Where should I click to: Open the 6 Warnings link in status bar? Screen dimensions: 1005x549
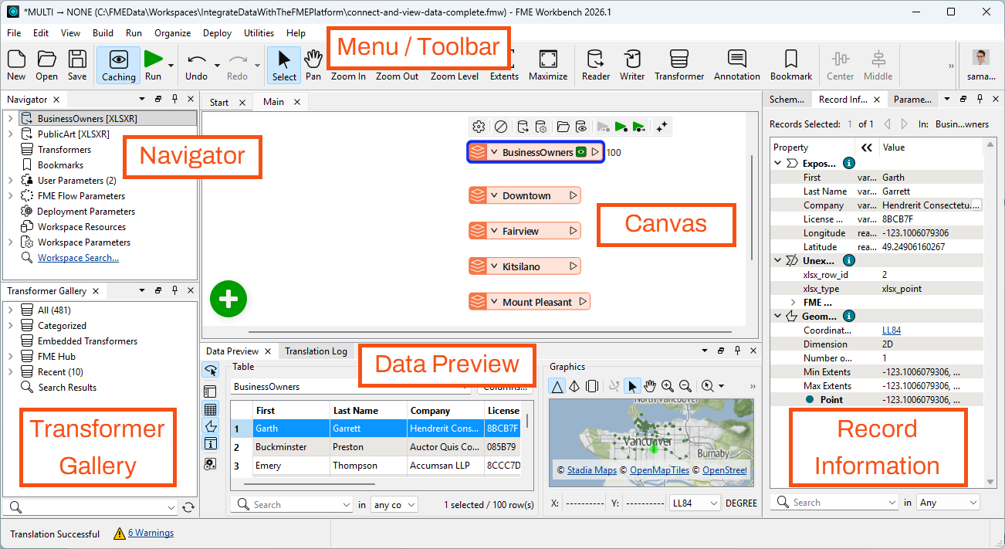(x=151, y=533)
